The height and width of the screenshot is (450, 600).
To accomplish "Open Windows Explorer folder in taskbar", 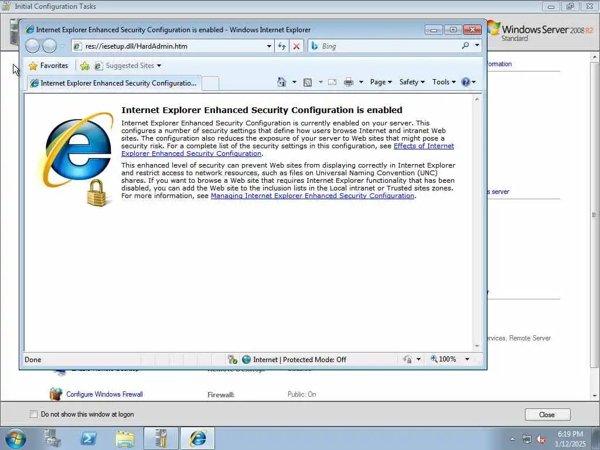I will click(125, 439).
